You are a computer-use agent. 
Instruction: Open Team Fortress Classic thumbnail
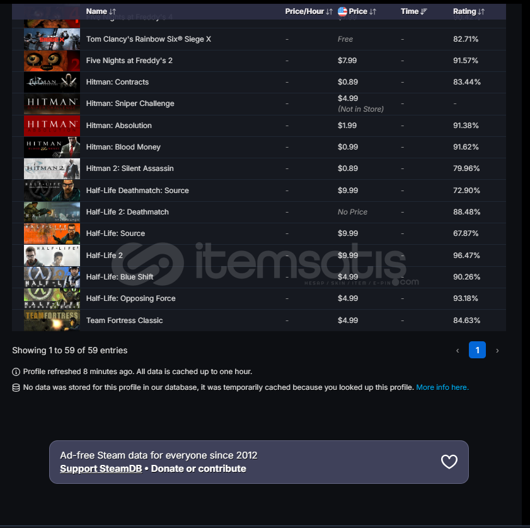pyautogui.click(x=52, y=320)
